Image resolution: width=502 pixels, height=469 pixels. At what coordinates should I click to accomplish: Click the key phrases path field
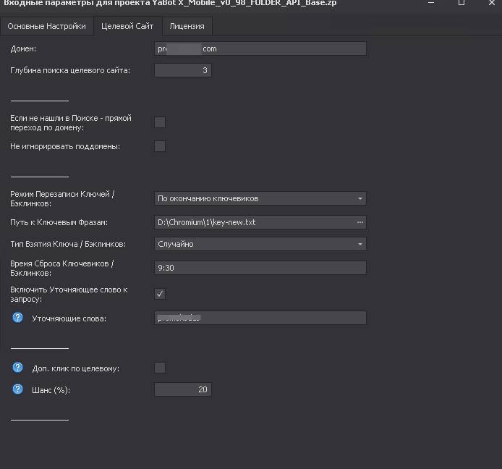point(255,222)
